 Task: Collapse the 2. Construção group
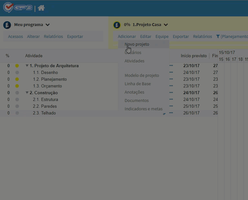pos(27,93)
